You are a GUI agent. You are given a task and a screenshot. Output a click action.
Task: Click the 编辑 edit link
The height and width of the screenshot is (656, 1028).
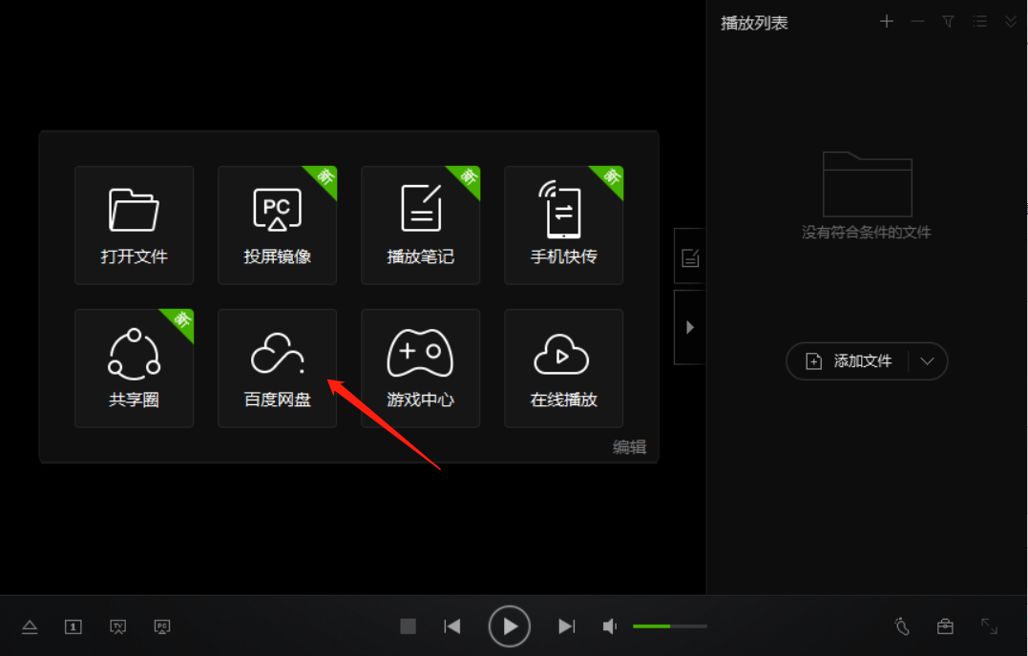629,447
